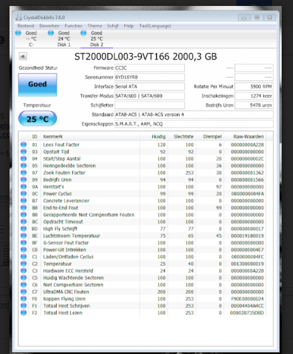Click the empty Schijfletter field
Viewport: 293px width, 354px height.
(149, 105)
